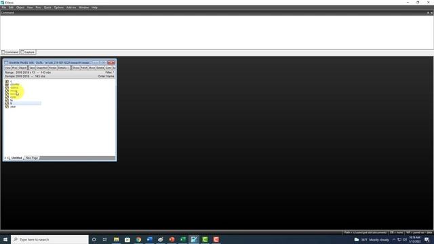
Task: Open the red C taskbar icon
Action: coord(216,239)
